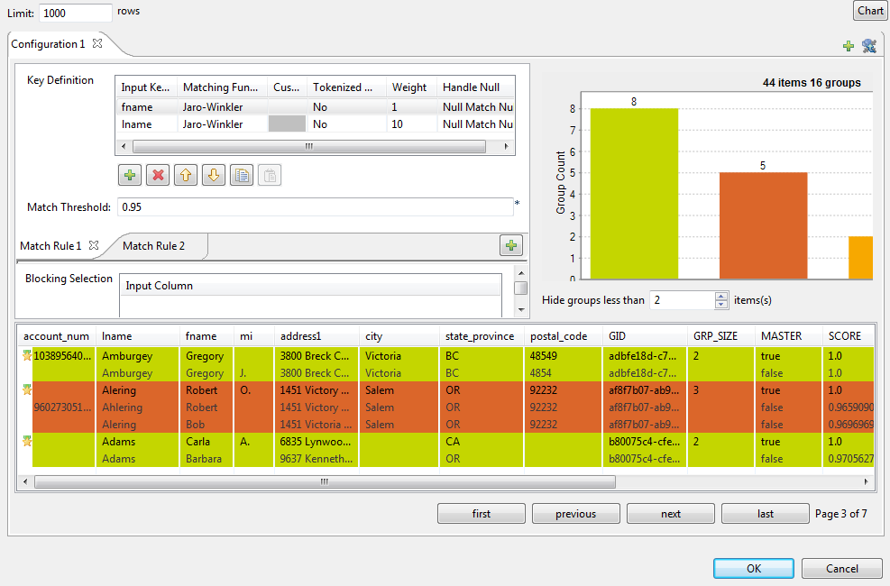Jump to the last results page

click(x=765, y=514)
